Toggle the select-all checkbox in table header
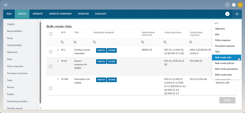The image size is (245, 113). tap(51, 34)
